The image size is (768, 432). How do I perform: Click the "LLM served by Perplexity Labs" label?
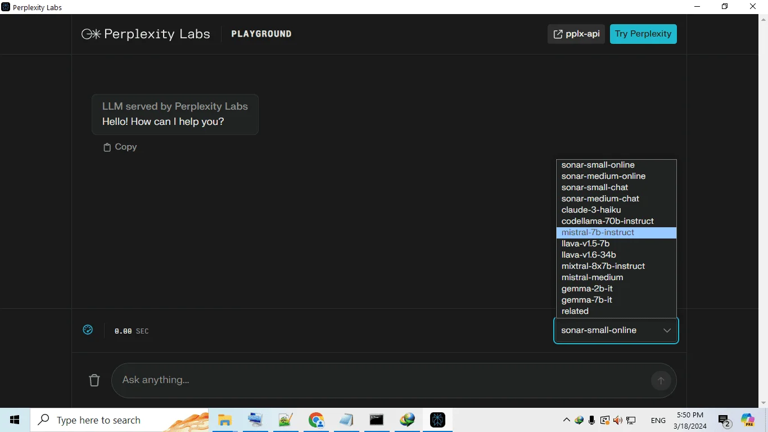point(175,106)
